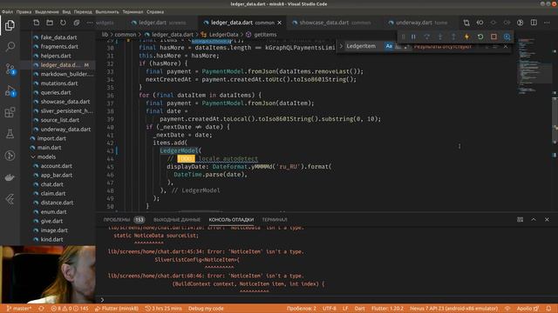Image resolution: width=558 pixels, height=313 pixels.
Task: Open the Source Control view
Action: click(10, 69)
